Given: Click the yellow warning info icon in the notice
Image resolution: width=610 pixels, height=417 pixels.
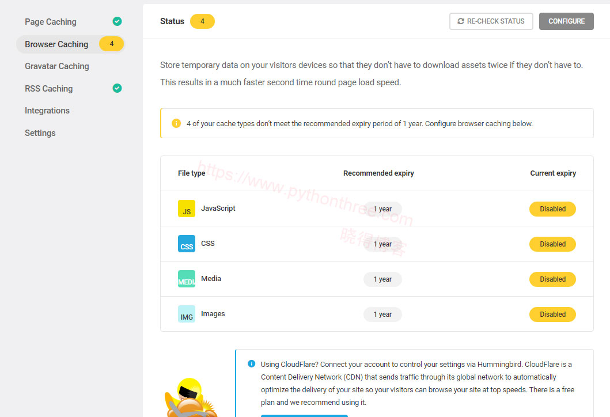Looking at the screenshot, I should click(x=176, y=123).
